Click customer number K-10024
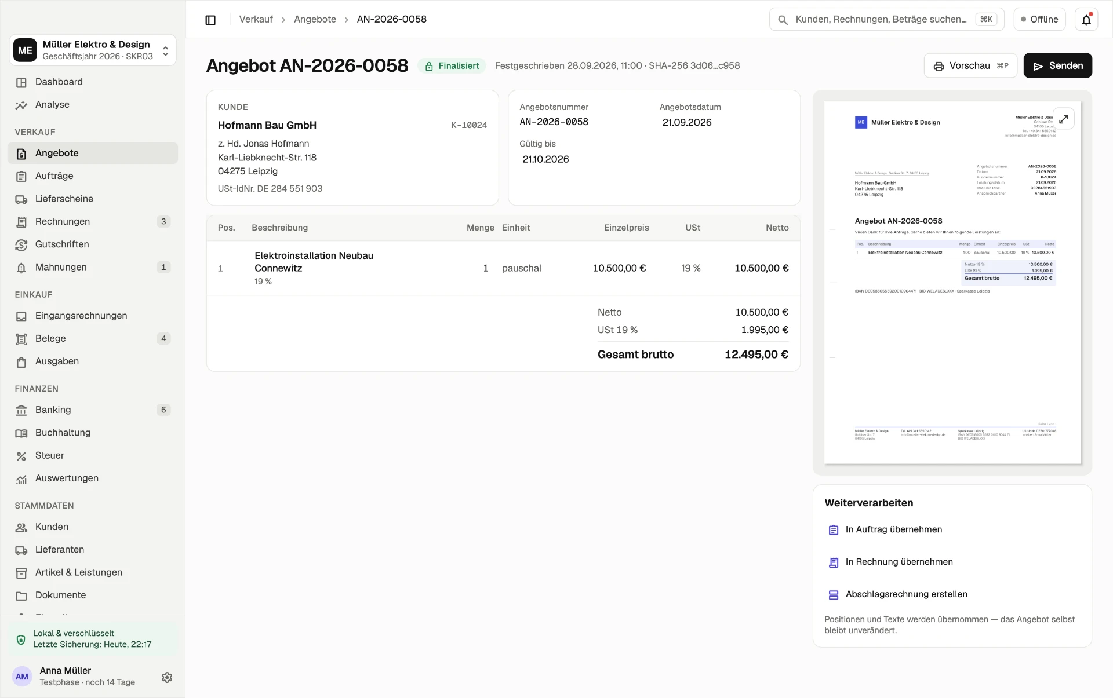This screenshot has height=698, width=1113. pos(469,125)
